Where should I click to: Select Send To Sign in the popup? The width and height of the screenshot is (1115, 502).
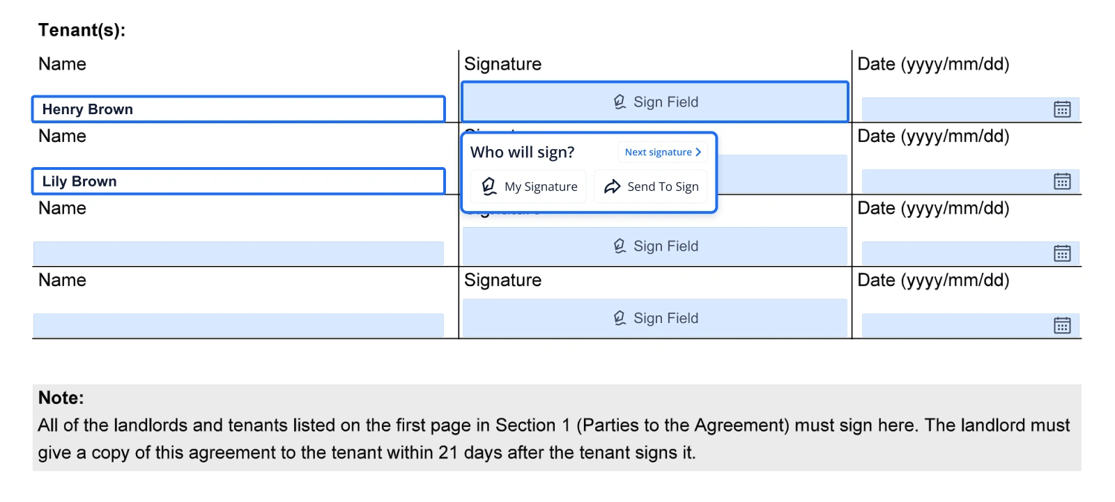click(x=650, y=186)
